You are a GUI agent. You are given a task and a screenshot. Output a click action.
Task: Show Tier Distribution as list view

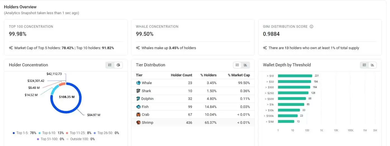point(237,65)
